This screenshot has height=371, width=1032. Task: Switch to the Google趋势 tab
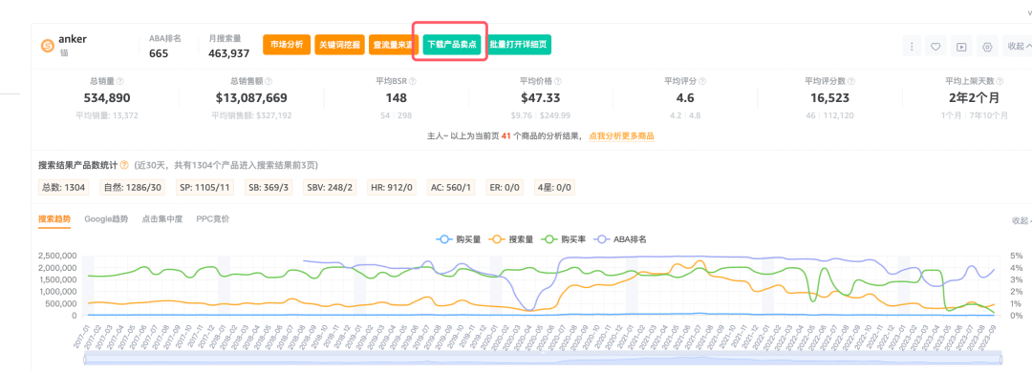pos(106,218)
